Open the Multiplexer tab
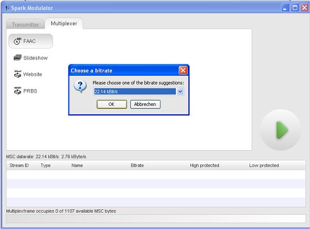The image size is (310, 229). 64,24
